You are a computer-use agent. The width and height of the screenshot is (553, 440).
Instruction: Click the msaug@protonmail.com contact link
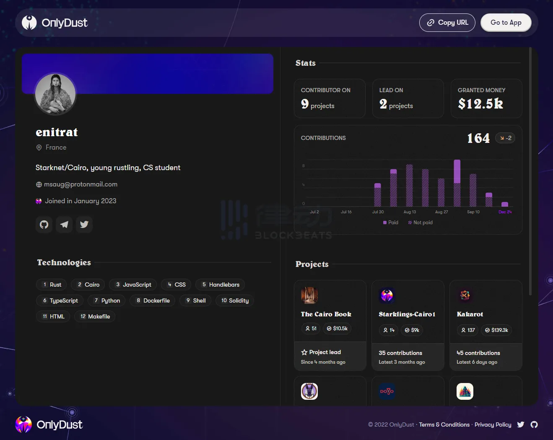pyautogui.click(x=80, y=184)
